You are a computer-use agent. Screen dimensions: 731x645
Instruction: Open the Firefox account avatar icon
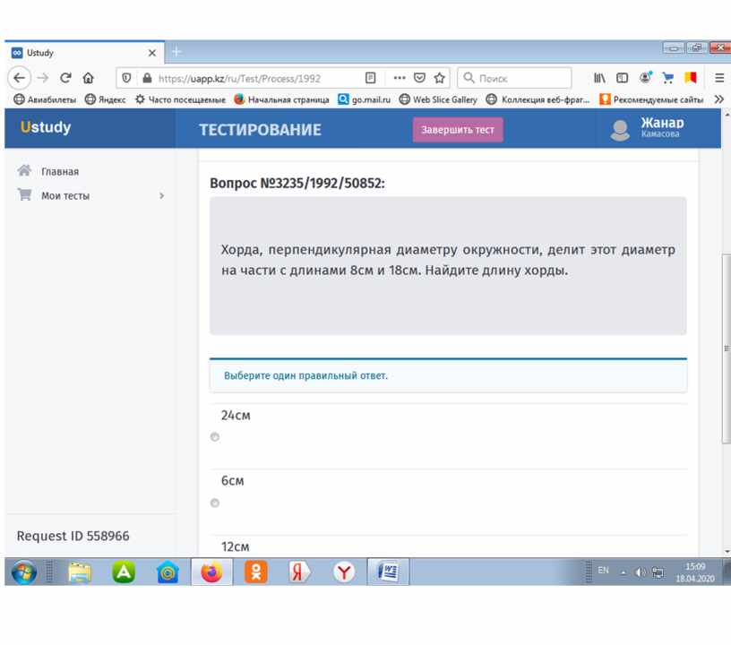click(646, 77)
